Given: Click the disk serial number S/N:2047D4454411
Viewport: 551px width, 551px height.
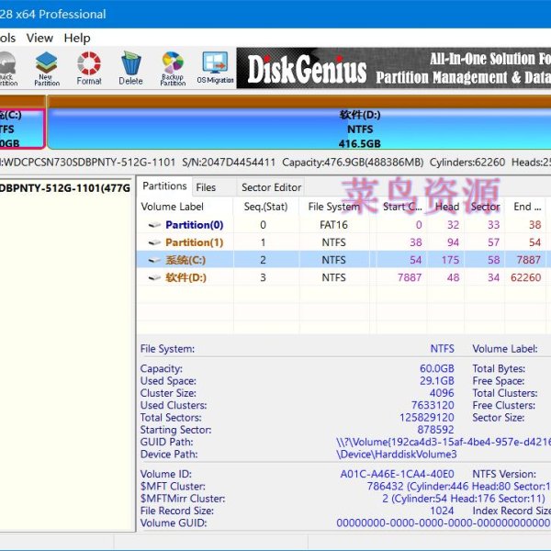Looking at the screenshot, I should (229, 163).
